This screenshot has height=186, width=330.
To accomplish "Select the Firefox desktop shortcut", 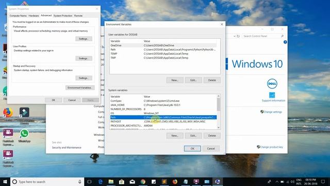I will click(x=8, y=115).
